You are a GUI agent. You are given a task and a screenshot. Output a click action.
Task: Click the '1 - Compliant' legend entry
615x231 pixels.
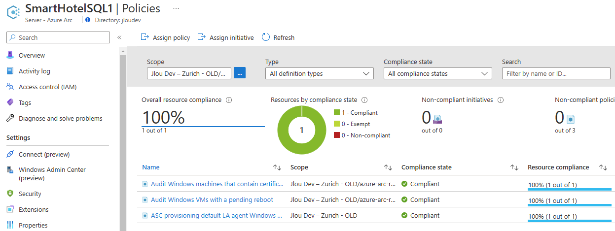click(356, 113)
